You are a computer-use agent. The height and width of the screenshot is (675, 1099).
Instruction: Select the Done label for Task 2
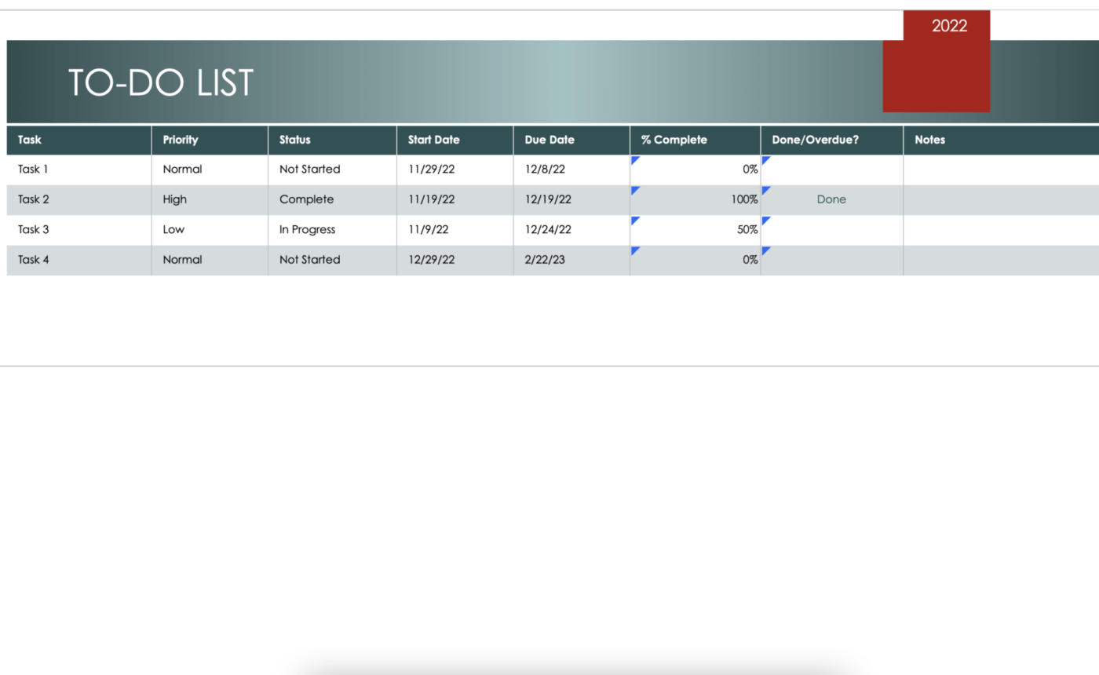click(x=831, y=199)
